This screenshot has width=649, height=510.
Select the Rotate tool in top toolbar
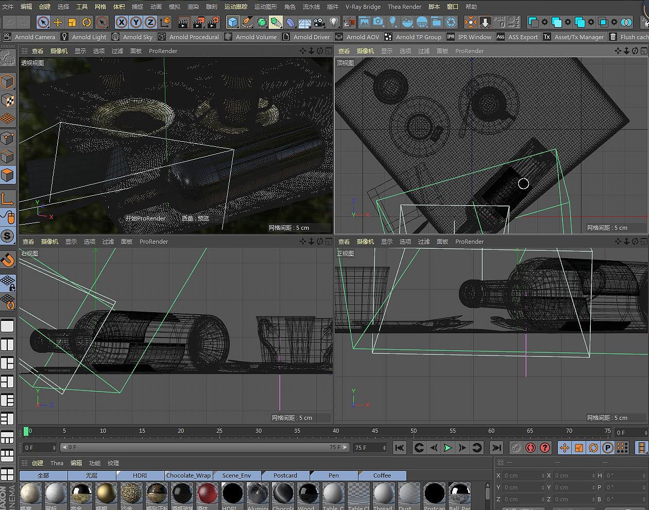tap(87, 22)
